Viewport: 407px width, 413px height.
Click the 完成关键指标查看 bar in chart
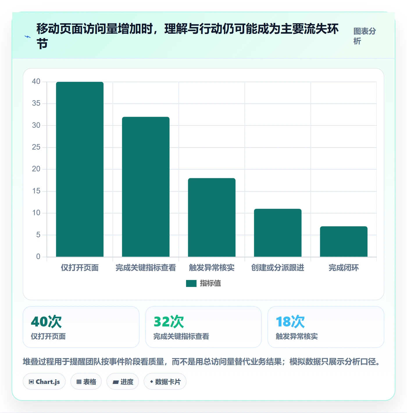(x=146, y=187)
